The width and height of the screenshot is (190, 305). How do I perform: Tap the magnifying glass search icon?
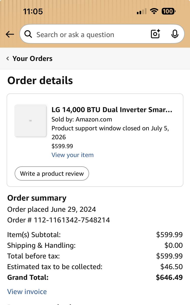(x=28, y=34)
